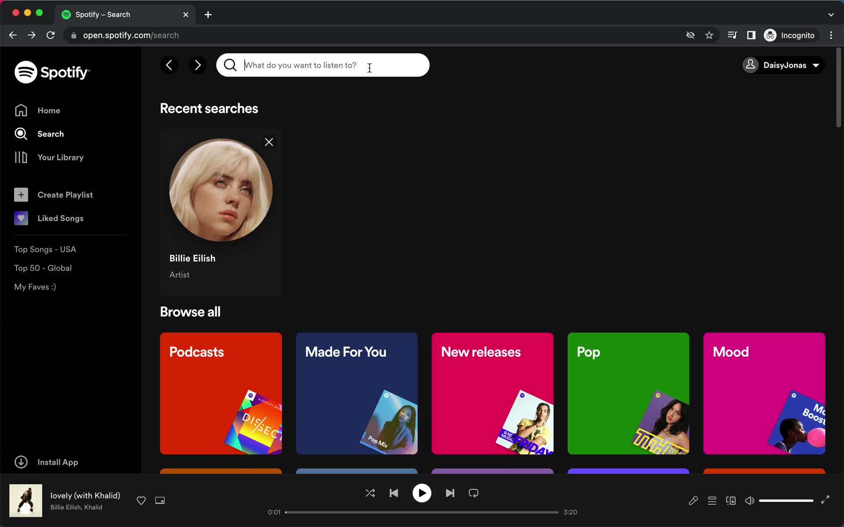
Task: Click Install App download icon
Action: (21, 462)
